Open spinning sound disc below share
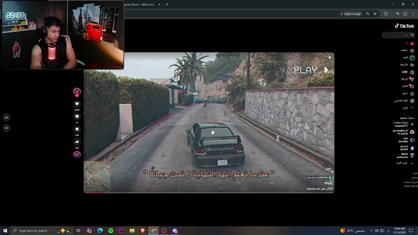The image size is (418, 235). point(77,154)
